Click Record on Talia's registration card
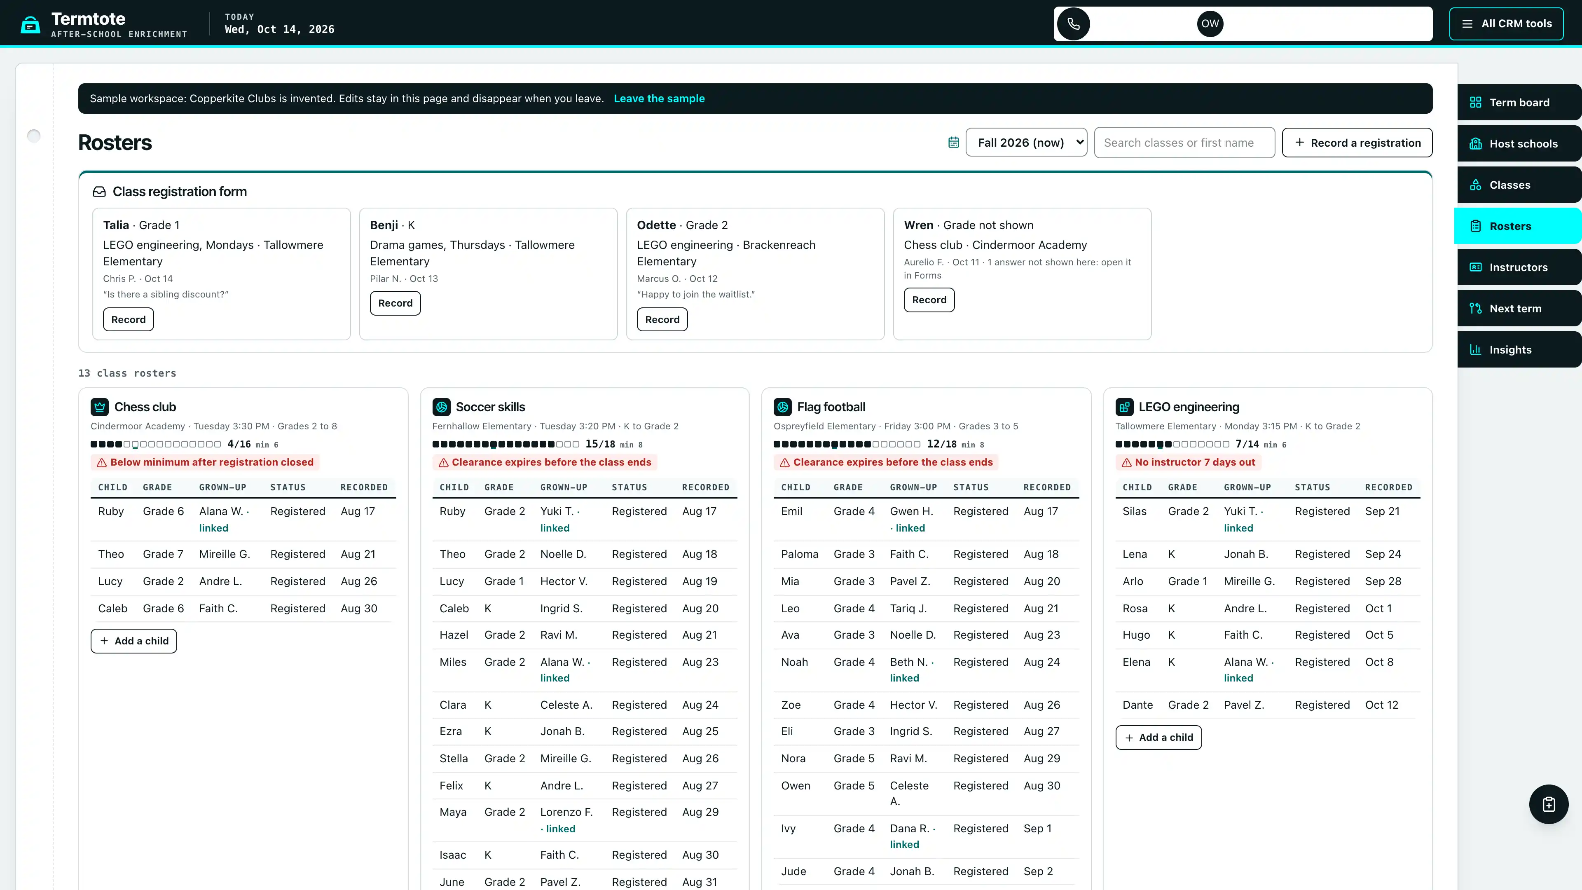The image size is (1582, 890). click(x=129, y=319)
